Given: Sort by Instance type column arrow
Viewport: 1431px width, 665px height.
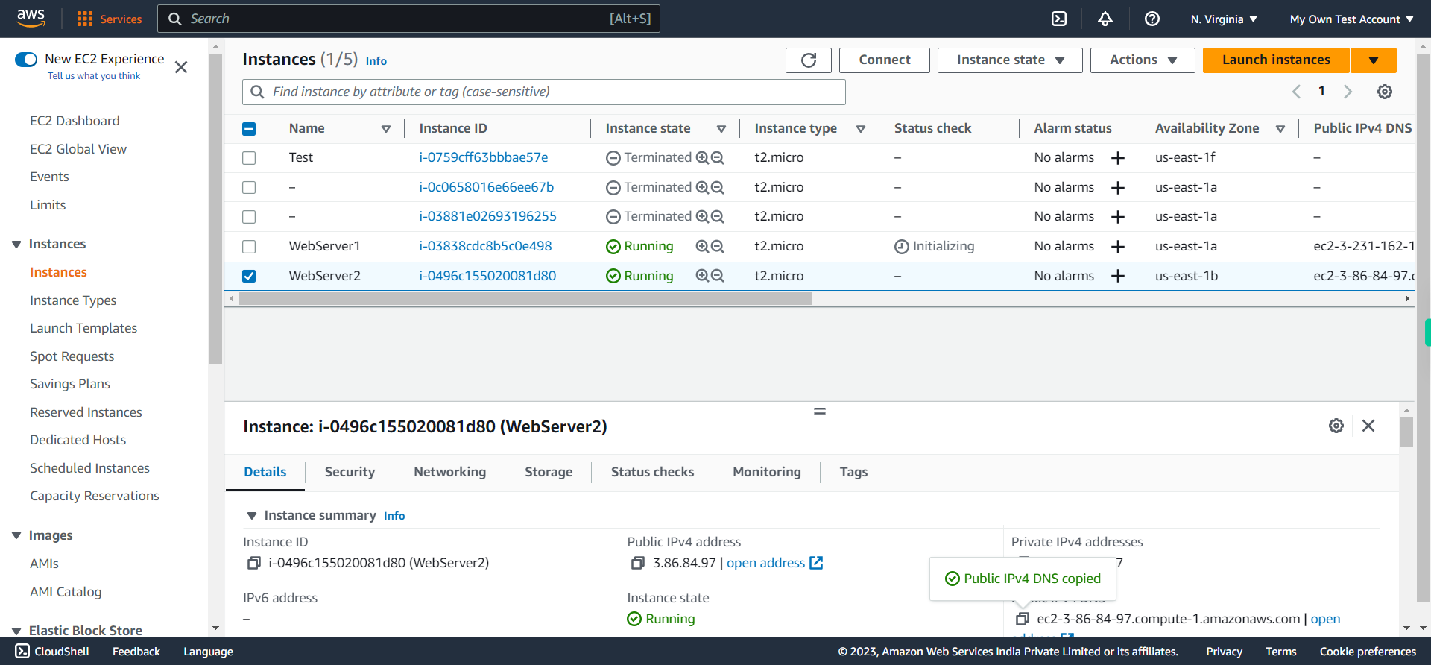Looking at the screenshot, I should tap(861, 129).
